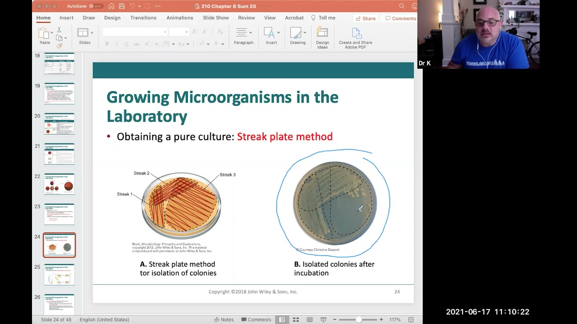The width and height of the screenshot is (577, 324).
Task: Click the smiley feedback icon
Action: [x=414, y=6]
